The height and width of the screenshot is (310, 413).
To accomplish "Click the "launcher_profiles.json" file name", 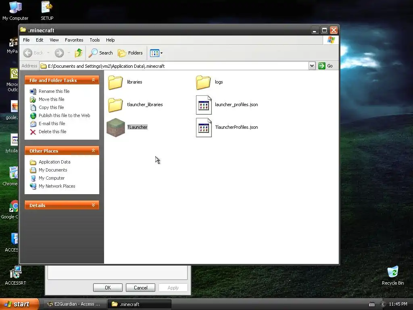I will (x=236, y=105).
